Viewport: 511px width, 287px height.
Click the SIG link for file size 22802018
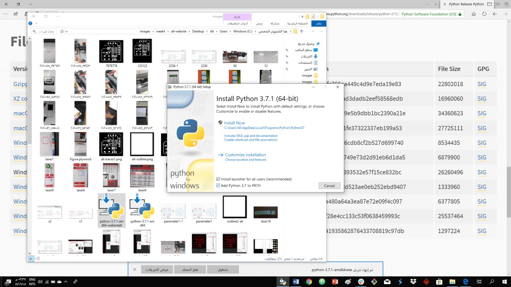tap(482, 84)
